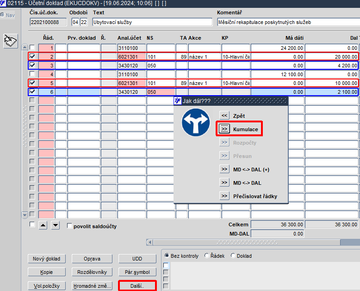Click the table scroll-down arrow at grid bottom
This screenshot has width=360, height=291.
(x=25, y=215)
